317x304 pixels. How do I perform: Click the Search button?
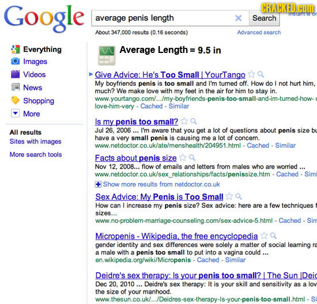[x=264, y=18]
